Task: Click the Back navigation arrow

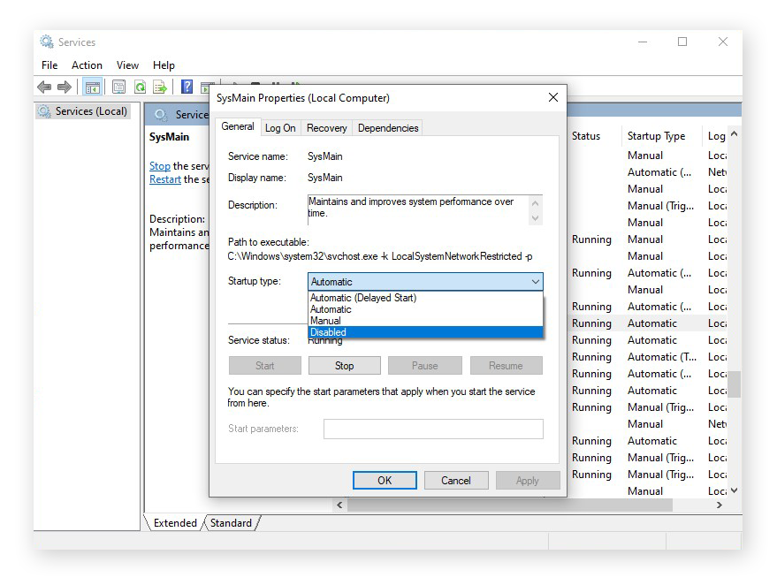Action: [x=44, y=86]
